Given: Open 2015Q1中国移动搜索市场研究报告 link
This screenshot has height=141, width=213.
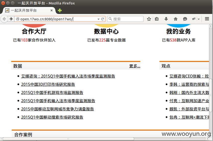Looking at the screenshot, I should [52, 117].
